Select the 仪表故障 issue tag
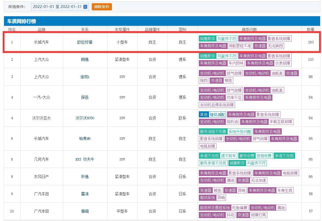This screenshot has height=221, width=322. point(283,63)
